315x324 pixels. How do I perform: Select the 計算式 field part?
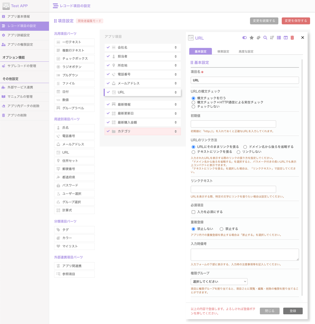tap(74, 210)
